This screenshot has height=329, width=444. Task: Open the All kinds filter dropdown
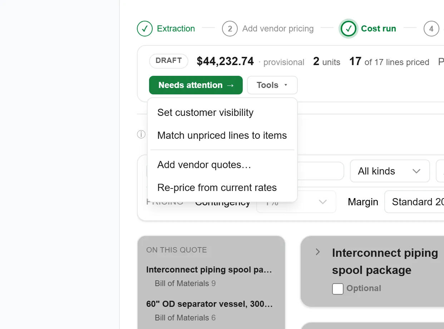(390, 171)
